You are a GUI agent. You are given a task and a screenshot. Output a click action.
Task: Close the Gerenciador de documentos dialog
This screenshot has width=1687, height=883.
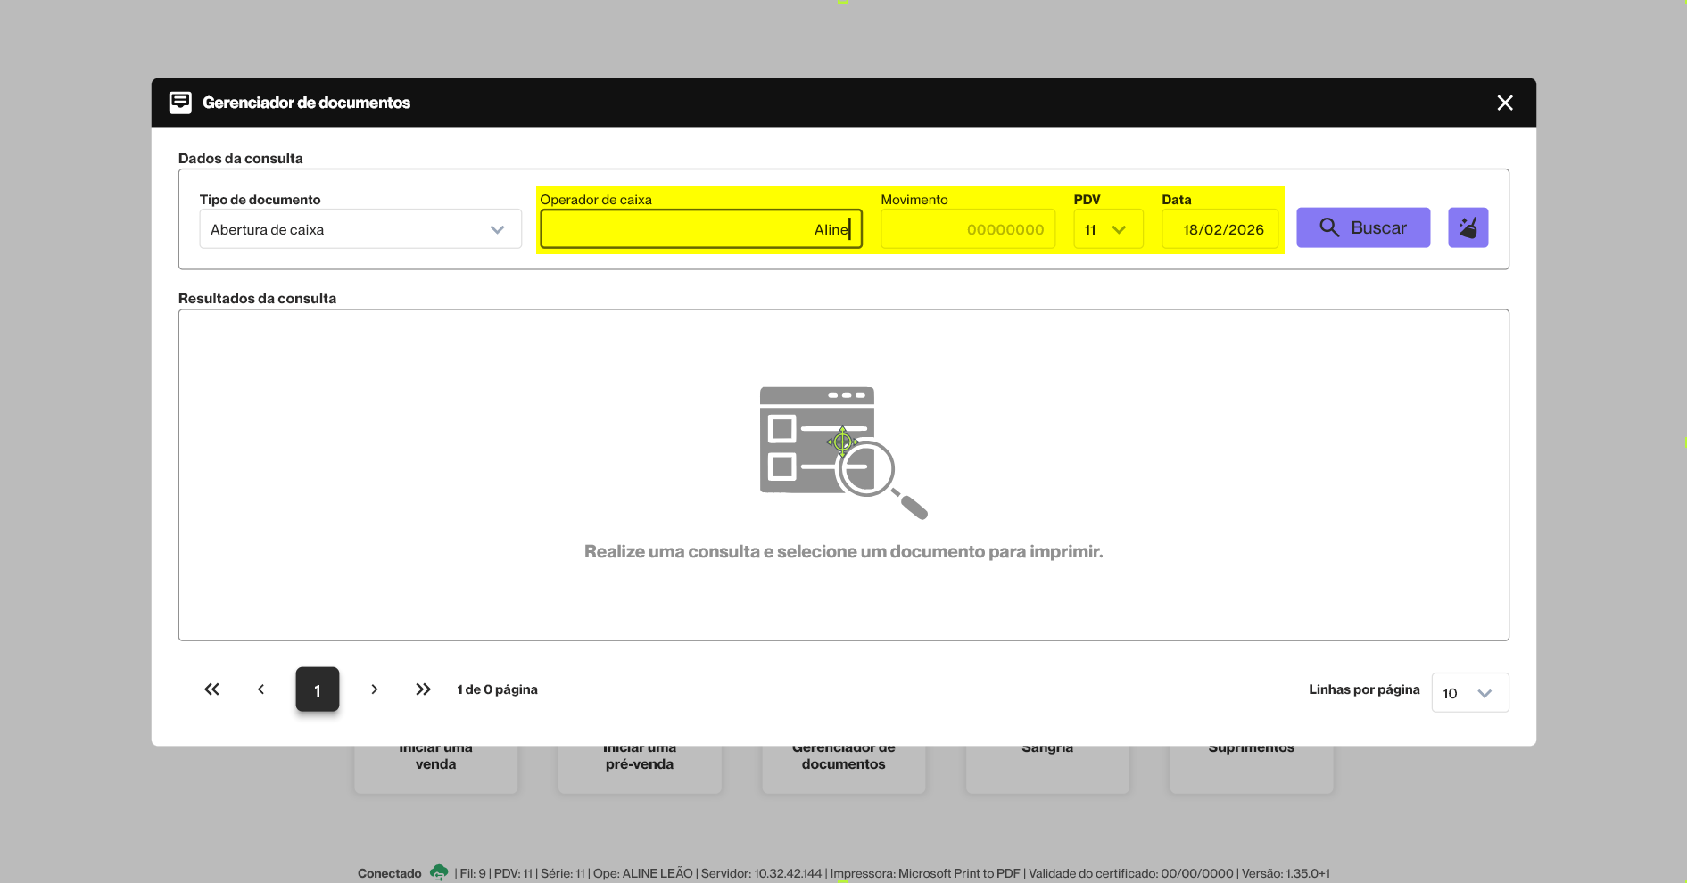pyautogui.click(x=1504, y=103)
